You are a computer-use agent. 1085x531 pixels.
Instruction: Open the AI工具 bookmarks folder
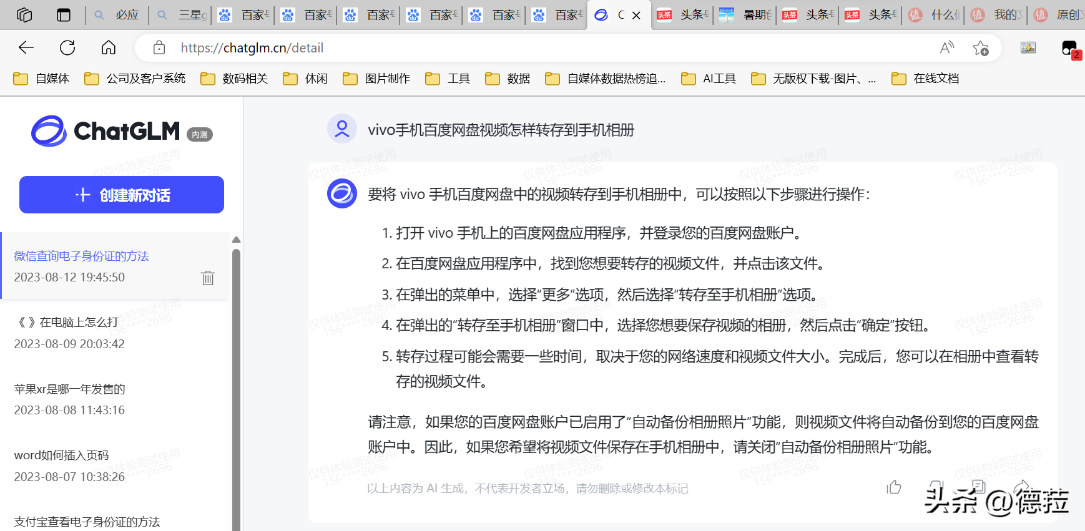click(709, 79)
